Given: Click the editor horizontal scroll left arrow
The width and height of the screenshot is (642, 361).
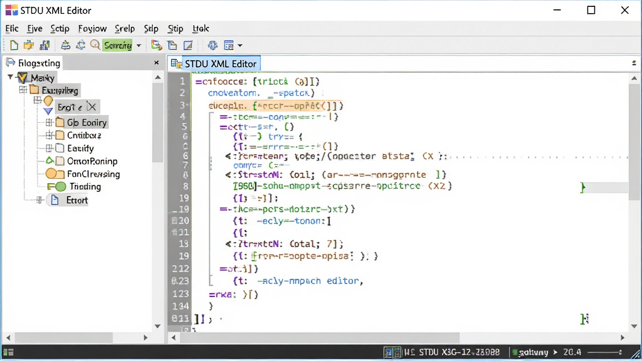Looking at the screenshot, I should click(x=173, y=338).
